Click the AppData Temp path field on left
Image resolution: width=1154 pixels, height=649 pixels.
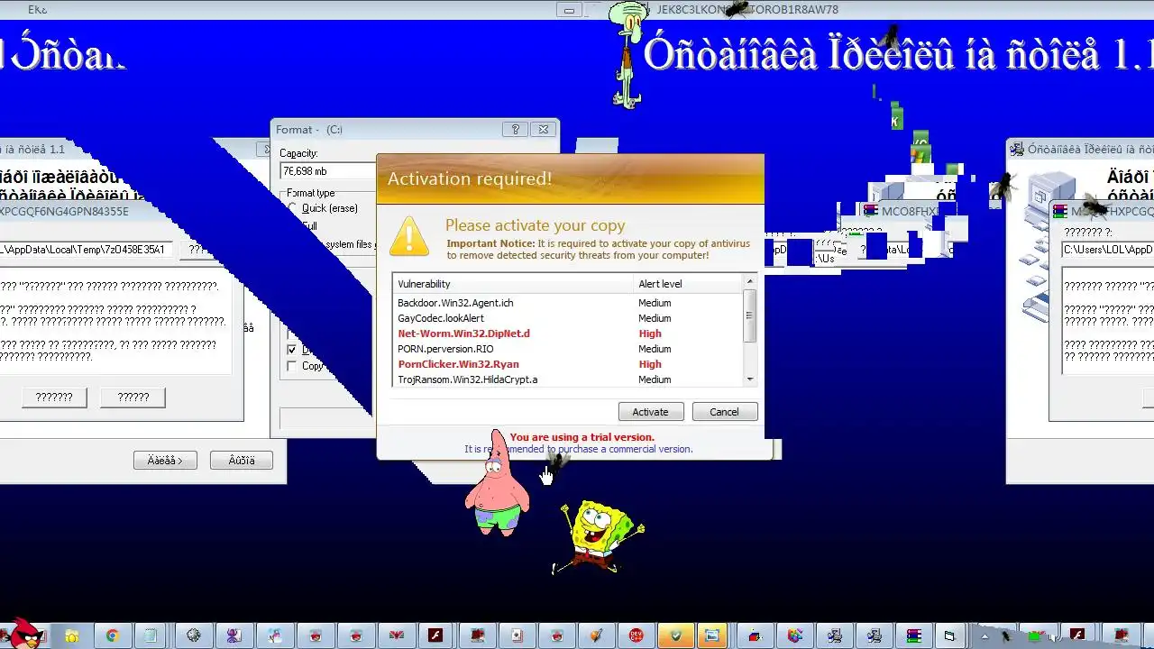(x=87, y=250)
